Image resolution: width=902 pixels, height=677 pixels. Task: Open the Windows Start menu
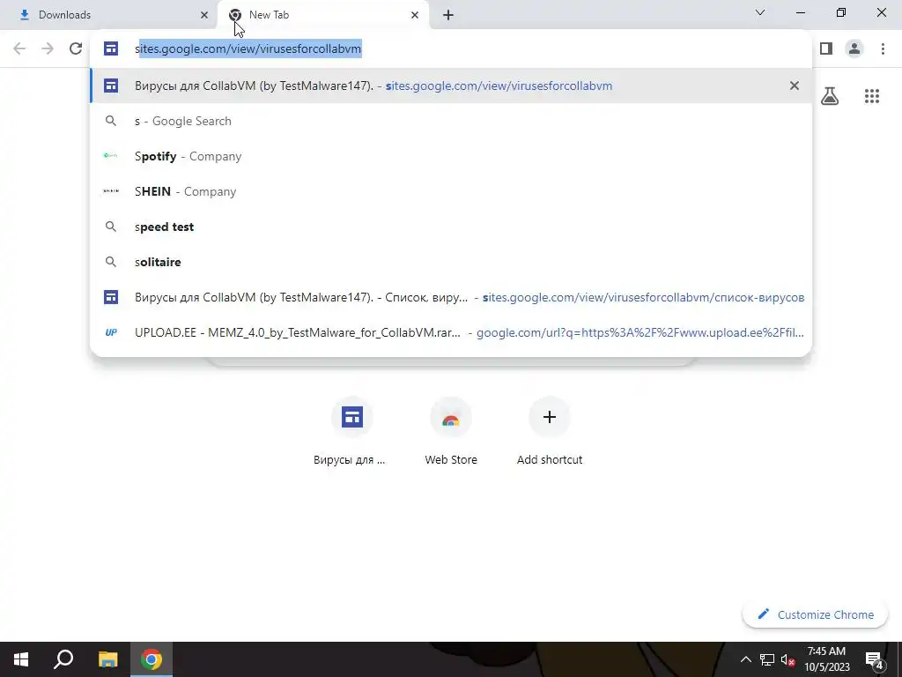click(21, 659)
